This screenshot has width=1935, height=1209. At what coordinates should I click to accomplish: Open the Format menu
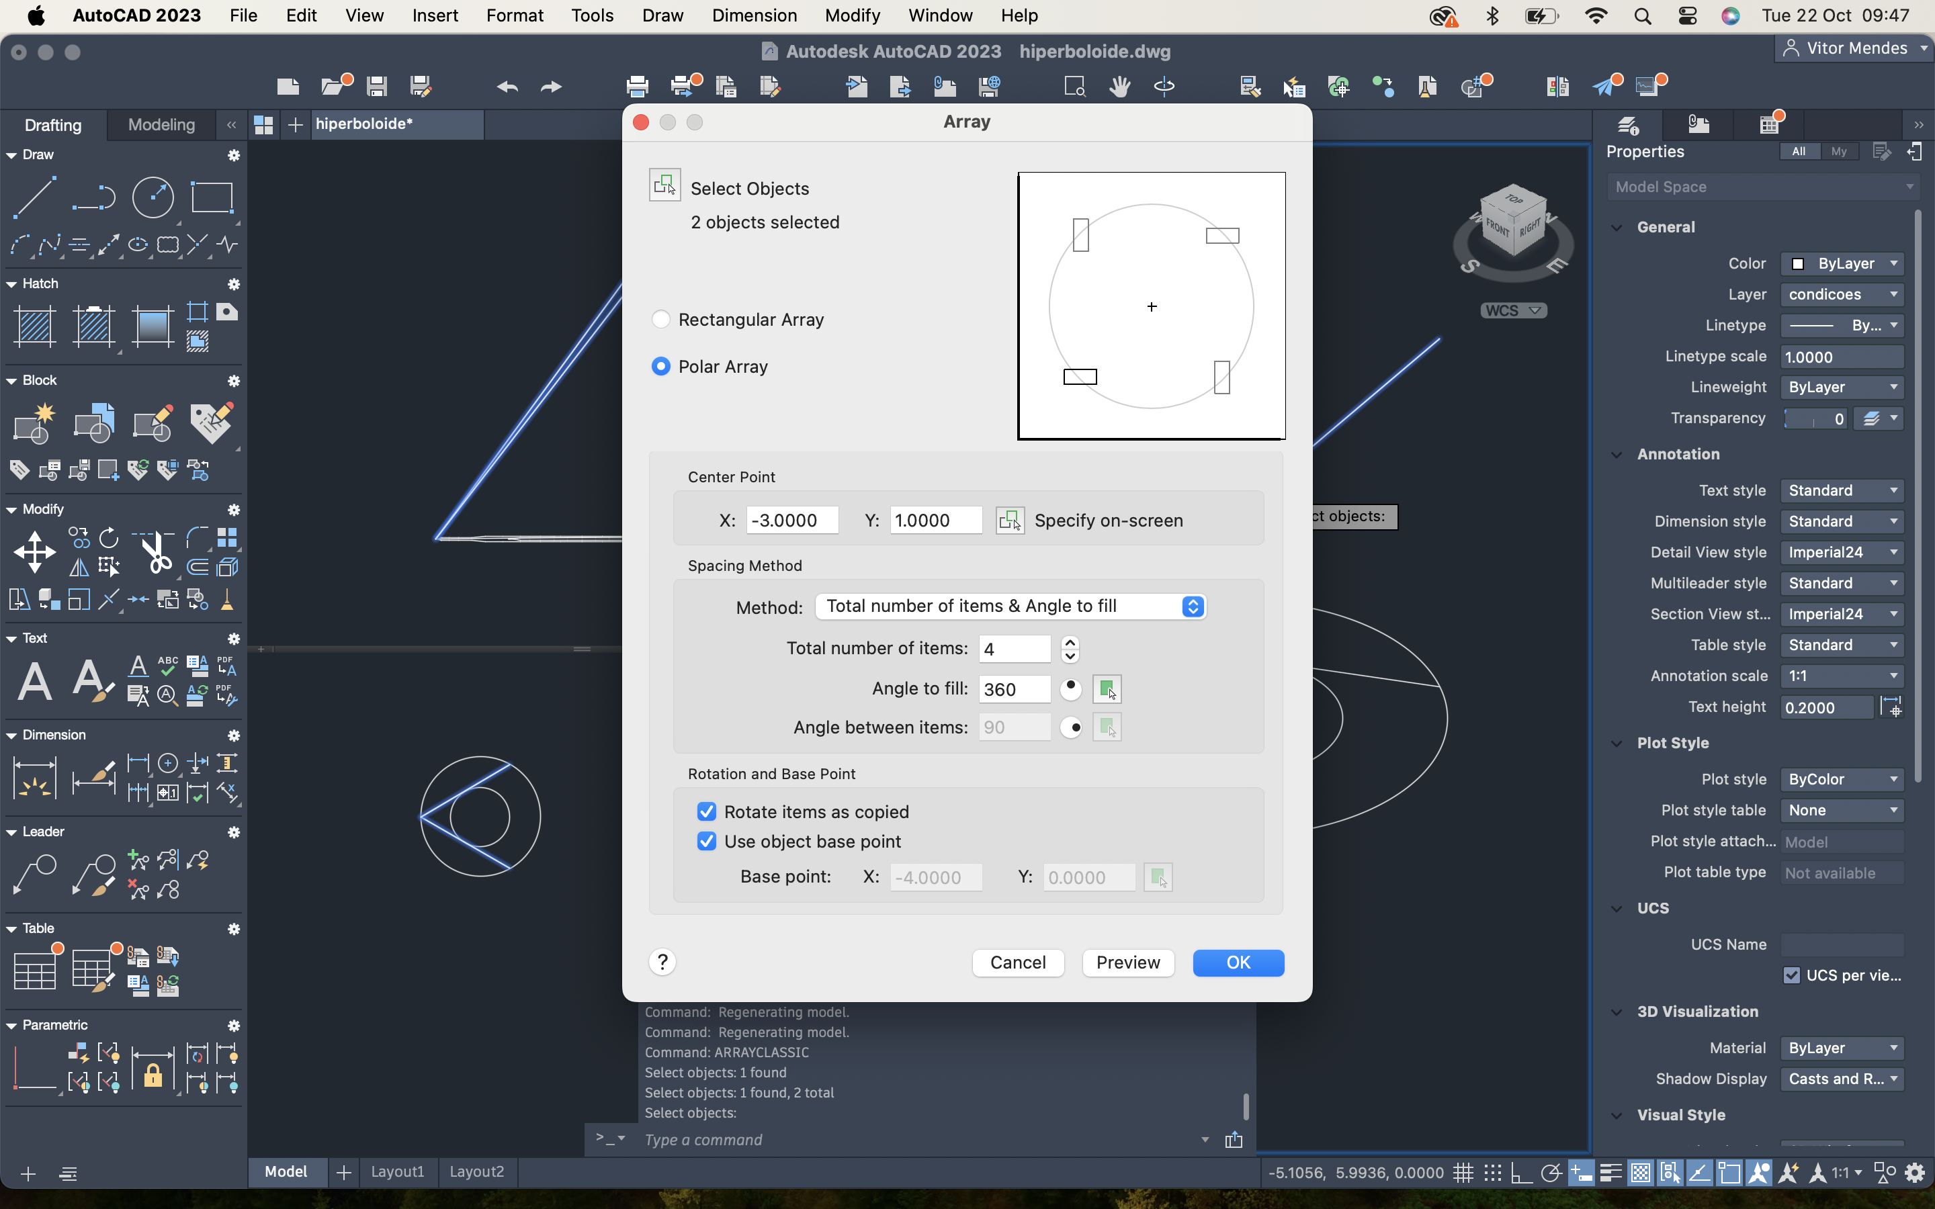514,15
